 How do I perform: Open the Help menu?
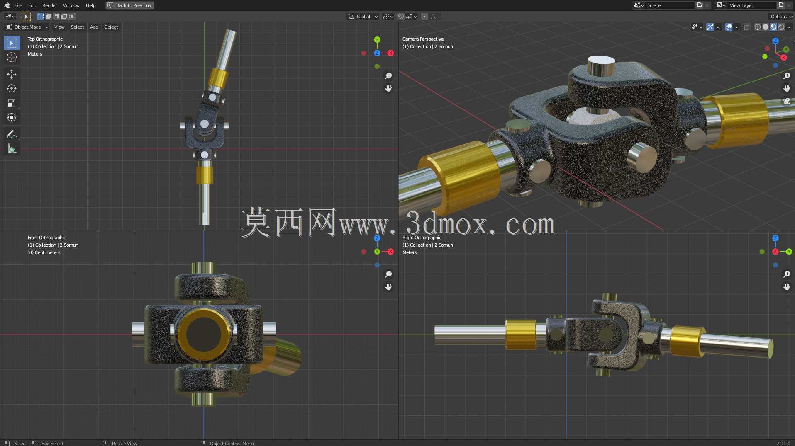click(x=90, y=5)
